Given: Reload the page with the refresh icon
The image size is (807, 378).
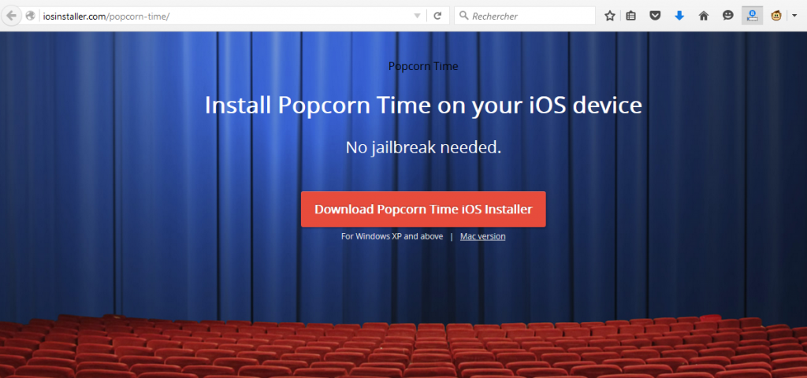Looking at the screenshot, I should (437, 16).
